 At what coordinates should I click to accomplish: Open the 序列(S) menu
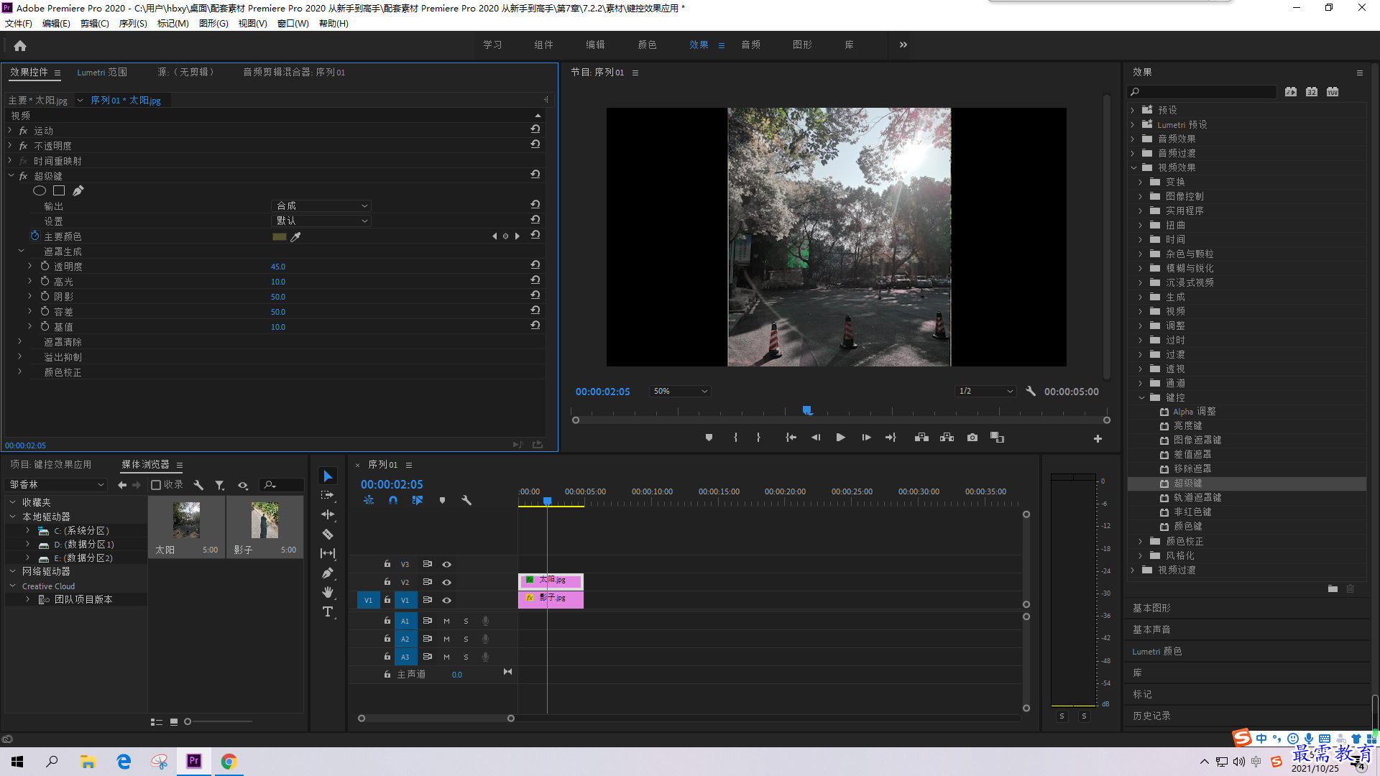(x=133, y=24)
